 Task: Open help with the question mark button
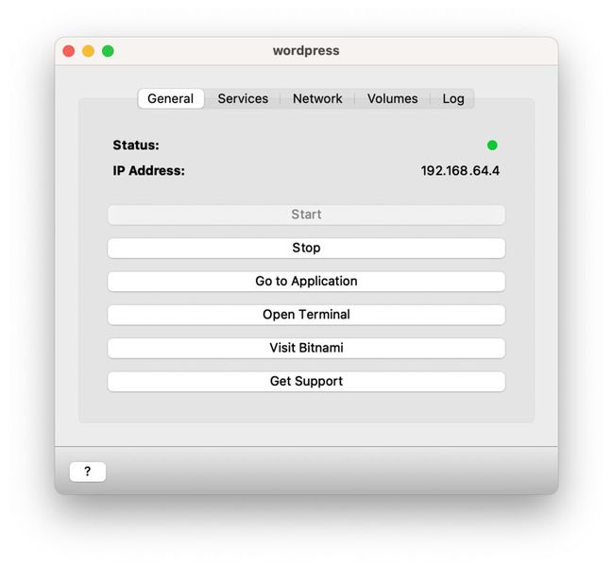click(x=88, y=472)
